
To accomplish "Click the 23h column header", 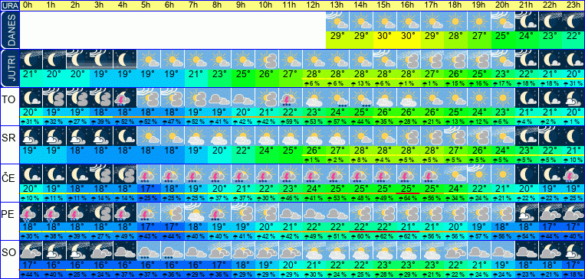I will [573, 5].
